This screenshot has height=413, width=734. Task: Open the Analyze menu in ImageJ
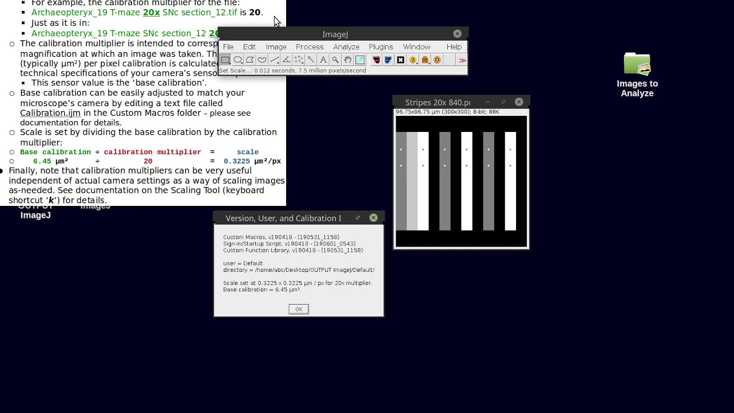pyautogui.click(x=346, y=47)
